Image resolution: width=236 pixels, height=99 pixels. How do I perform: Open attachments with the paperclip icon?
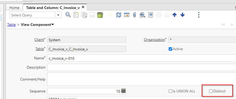tap(135, 15)
